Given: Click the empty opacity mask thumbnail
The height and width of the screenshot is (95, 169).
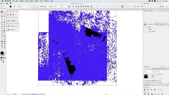Looking at the screenshot, I should (x=153, y=76).
